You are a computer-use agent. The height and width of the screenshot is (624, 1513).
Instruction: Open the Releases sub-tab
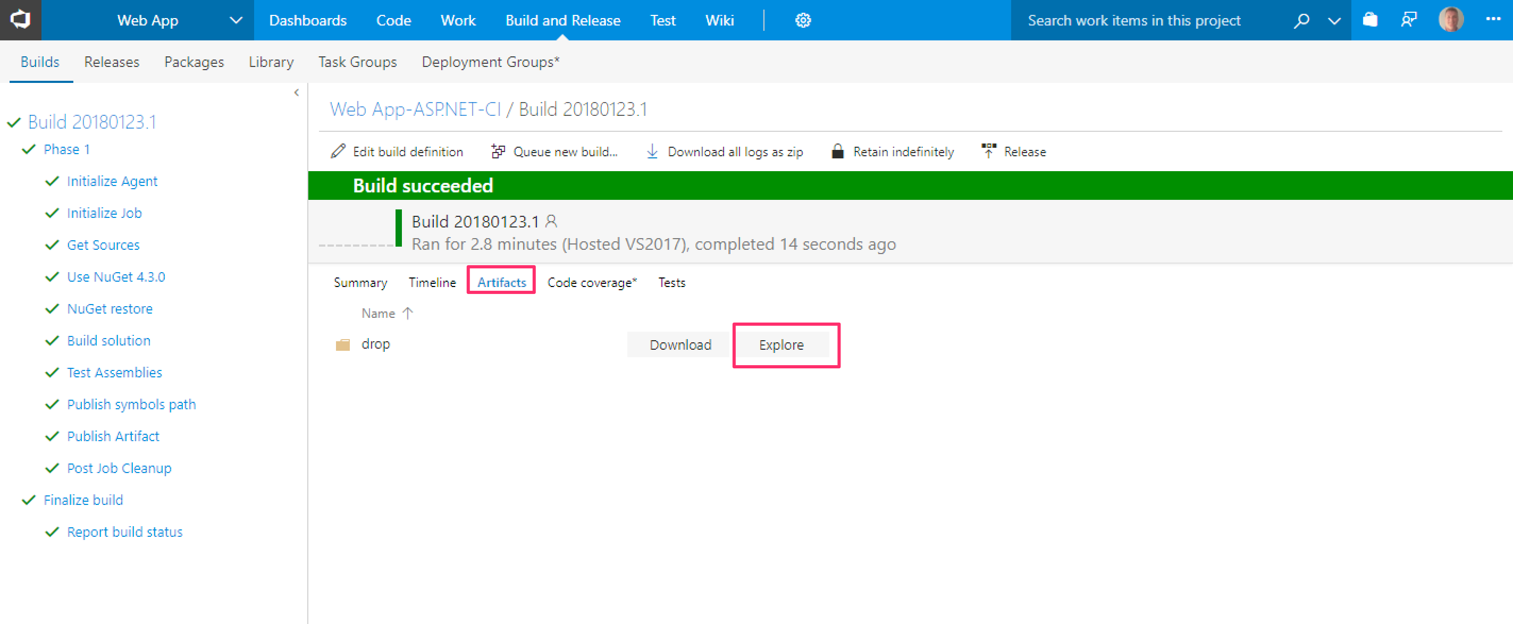click(112, 62)
